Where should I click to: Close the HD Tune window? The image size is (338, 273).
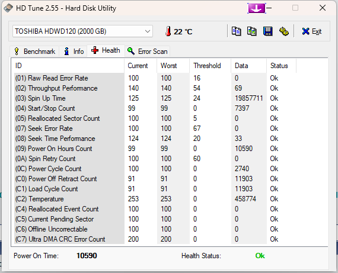click(323, 8)
